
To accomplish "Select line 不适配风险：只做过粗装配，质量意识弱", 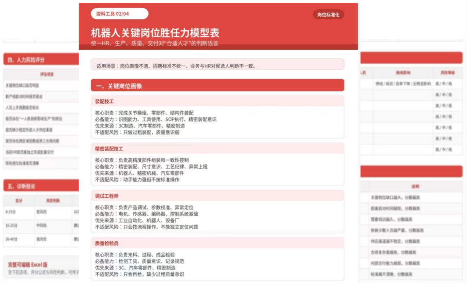I will [137, 133].
